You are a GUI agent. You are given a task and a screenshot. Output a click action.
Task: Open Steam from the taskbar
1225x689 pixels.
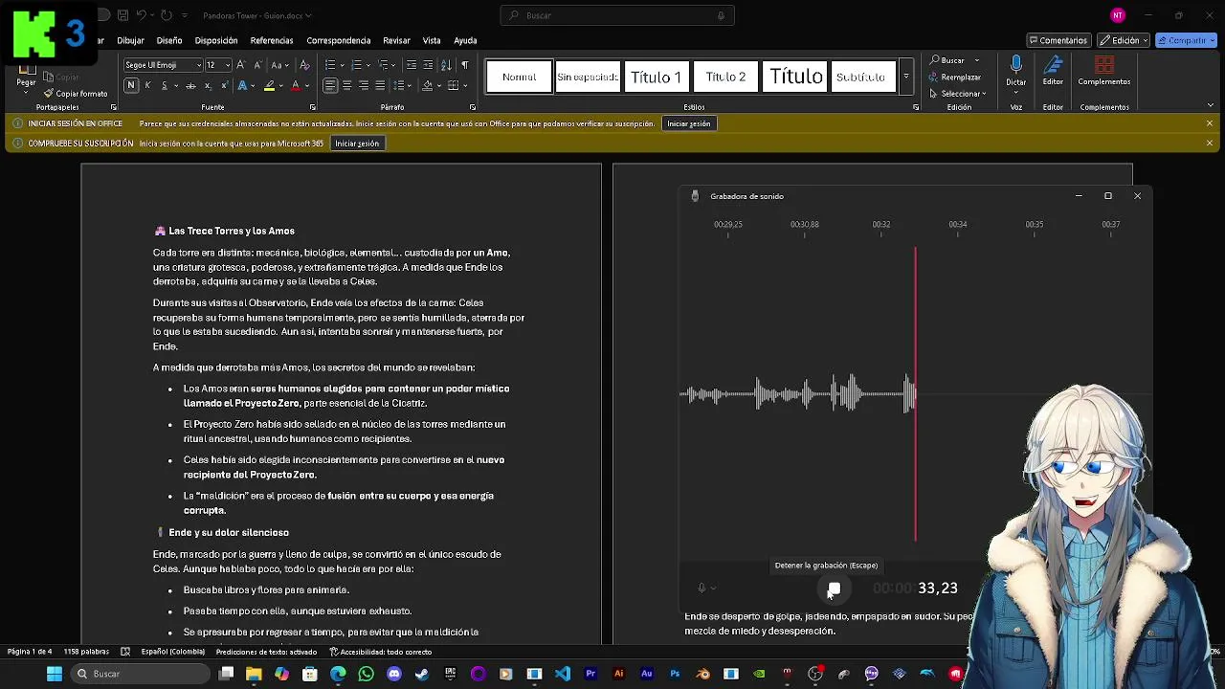click(421, 674)
